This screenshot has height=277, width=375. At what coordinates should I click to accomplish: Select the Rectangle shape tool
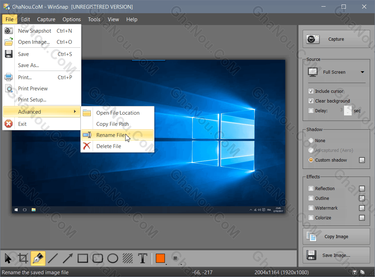click(83, 258)
